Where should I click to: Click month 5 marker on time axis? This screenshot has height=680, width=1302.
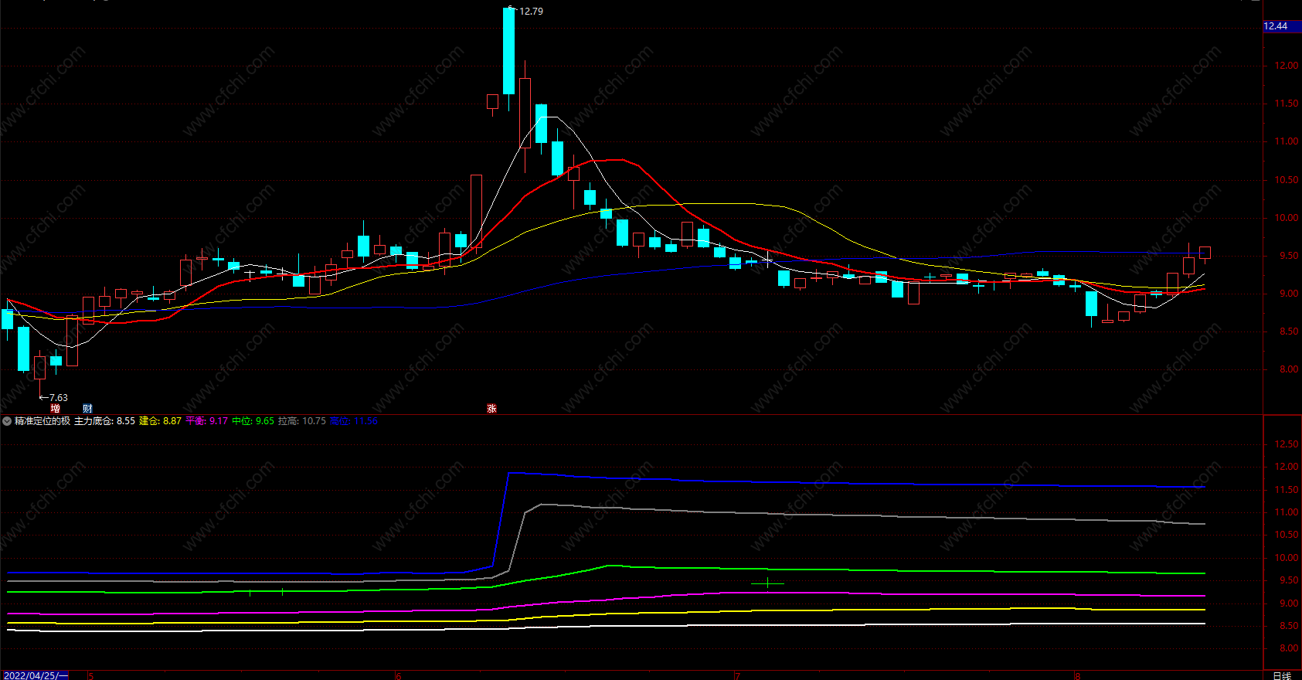[x=90, y=676]
